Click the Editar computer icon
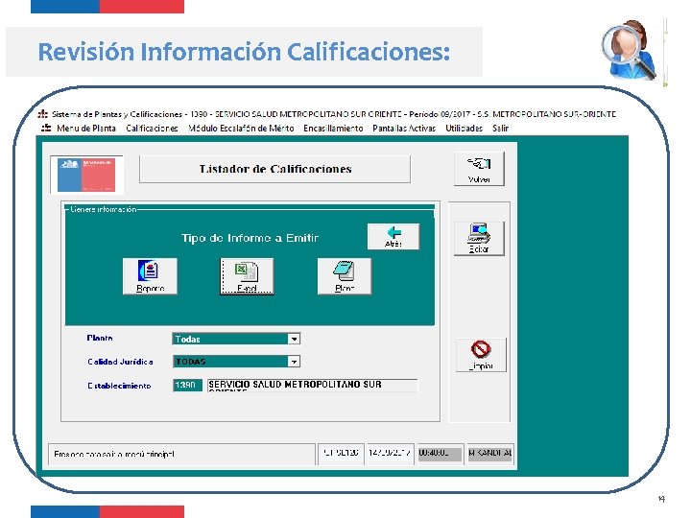Screen dimensions: 691x518 (x=479, y=238)
